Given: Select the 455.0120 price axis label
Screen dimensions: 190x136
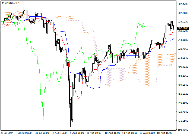Looking at the screenshot, I should point(183,94).
